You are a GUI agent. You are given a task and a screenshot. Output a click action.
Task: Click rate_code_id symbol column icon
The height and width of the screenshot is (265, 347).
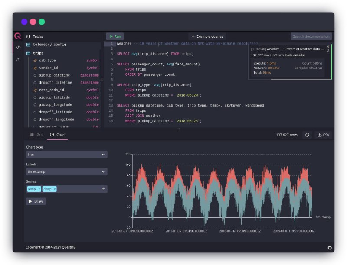click(35, 90)
